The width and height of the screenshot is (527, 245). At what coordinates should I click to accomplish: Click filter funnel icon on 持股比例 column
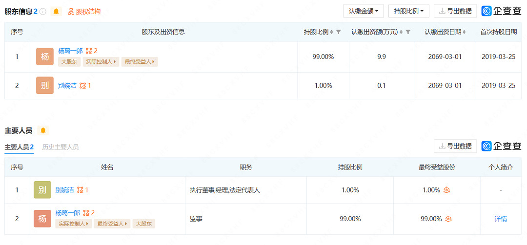(339, 32)
